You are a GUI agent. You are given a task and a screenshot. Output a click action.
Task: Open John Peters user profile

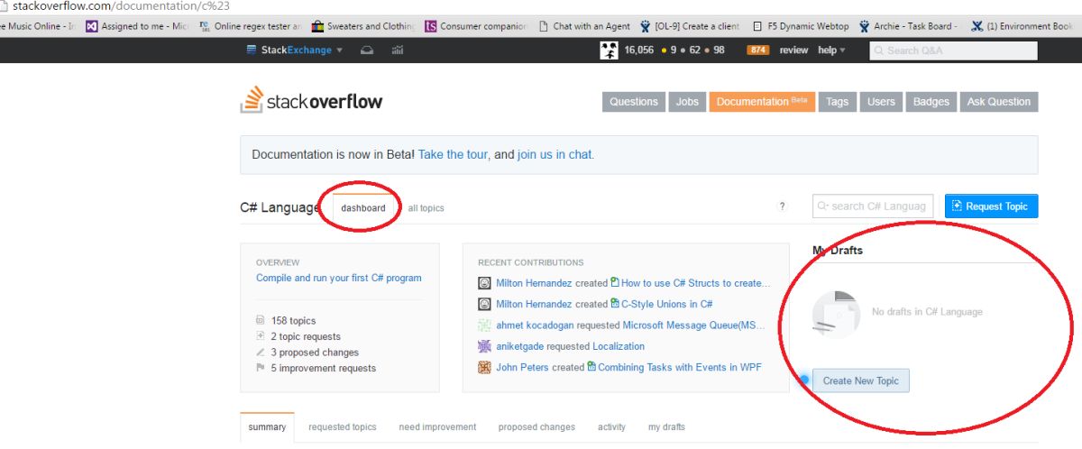click(522, 367)
